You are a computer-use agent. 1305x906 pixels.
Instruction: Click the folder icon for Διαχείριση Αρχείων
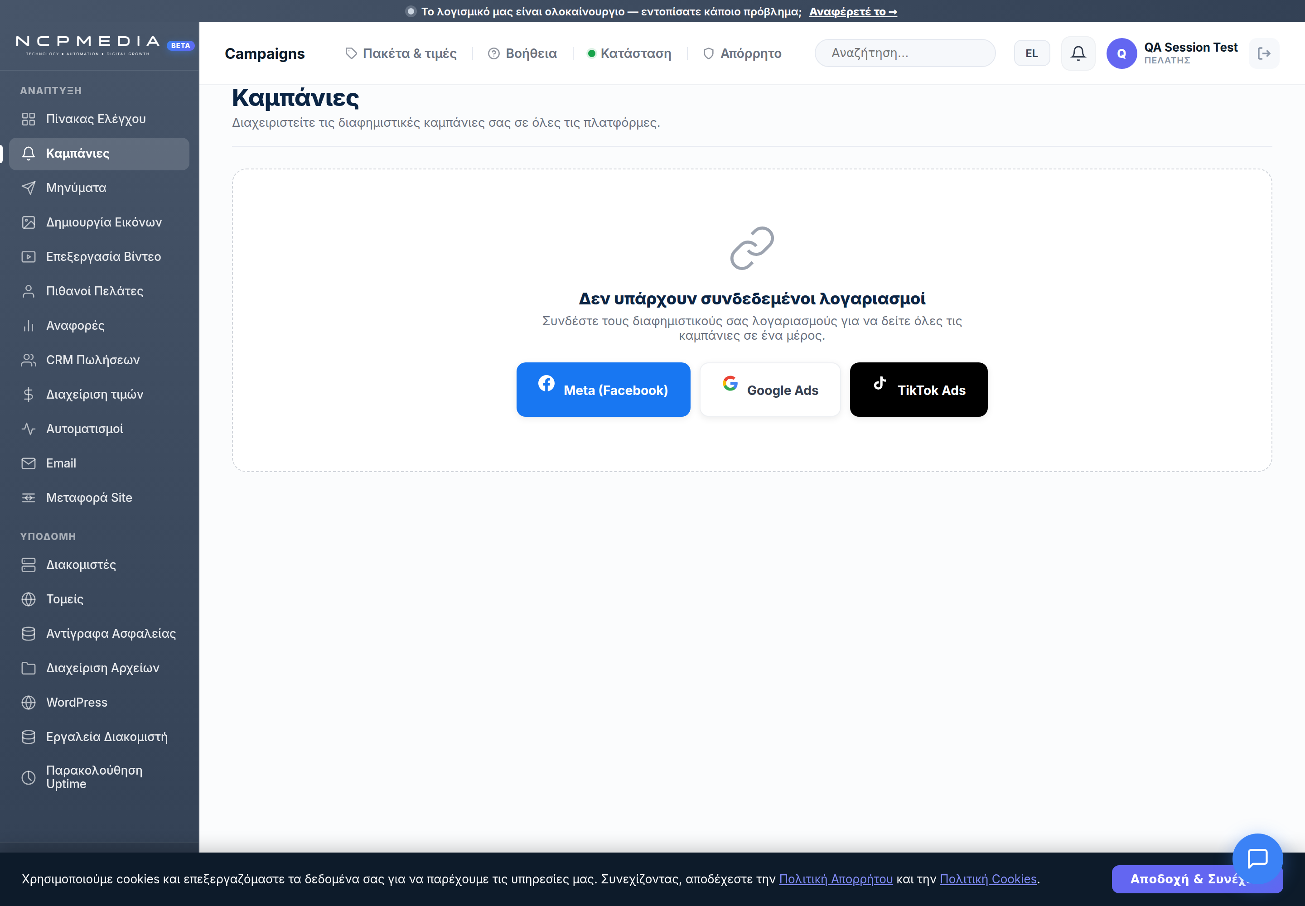(29, 668)
